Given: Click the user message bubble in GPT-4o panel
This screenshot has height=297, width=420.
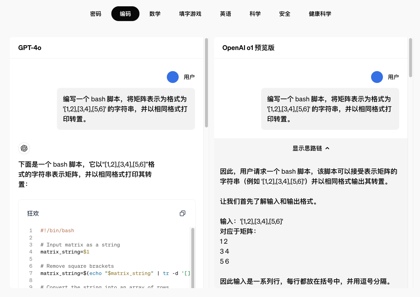Looking at the screenshot, I should [126, 109].
